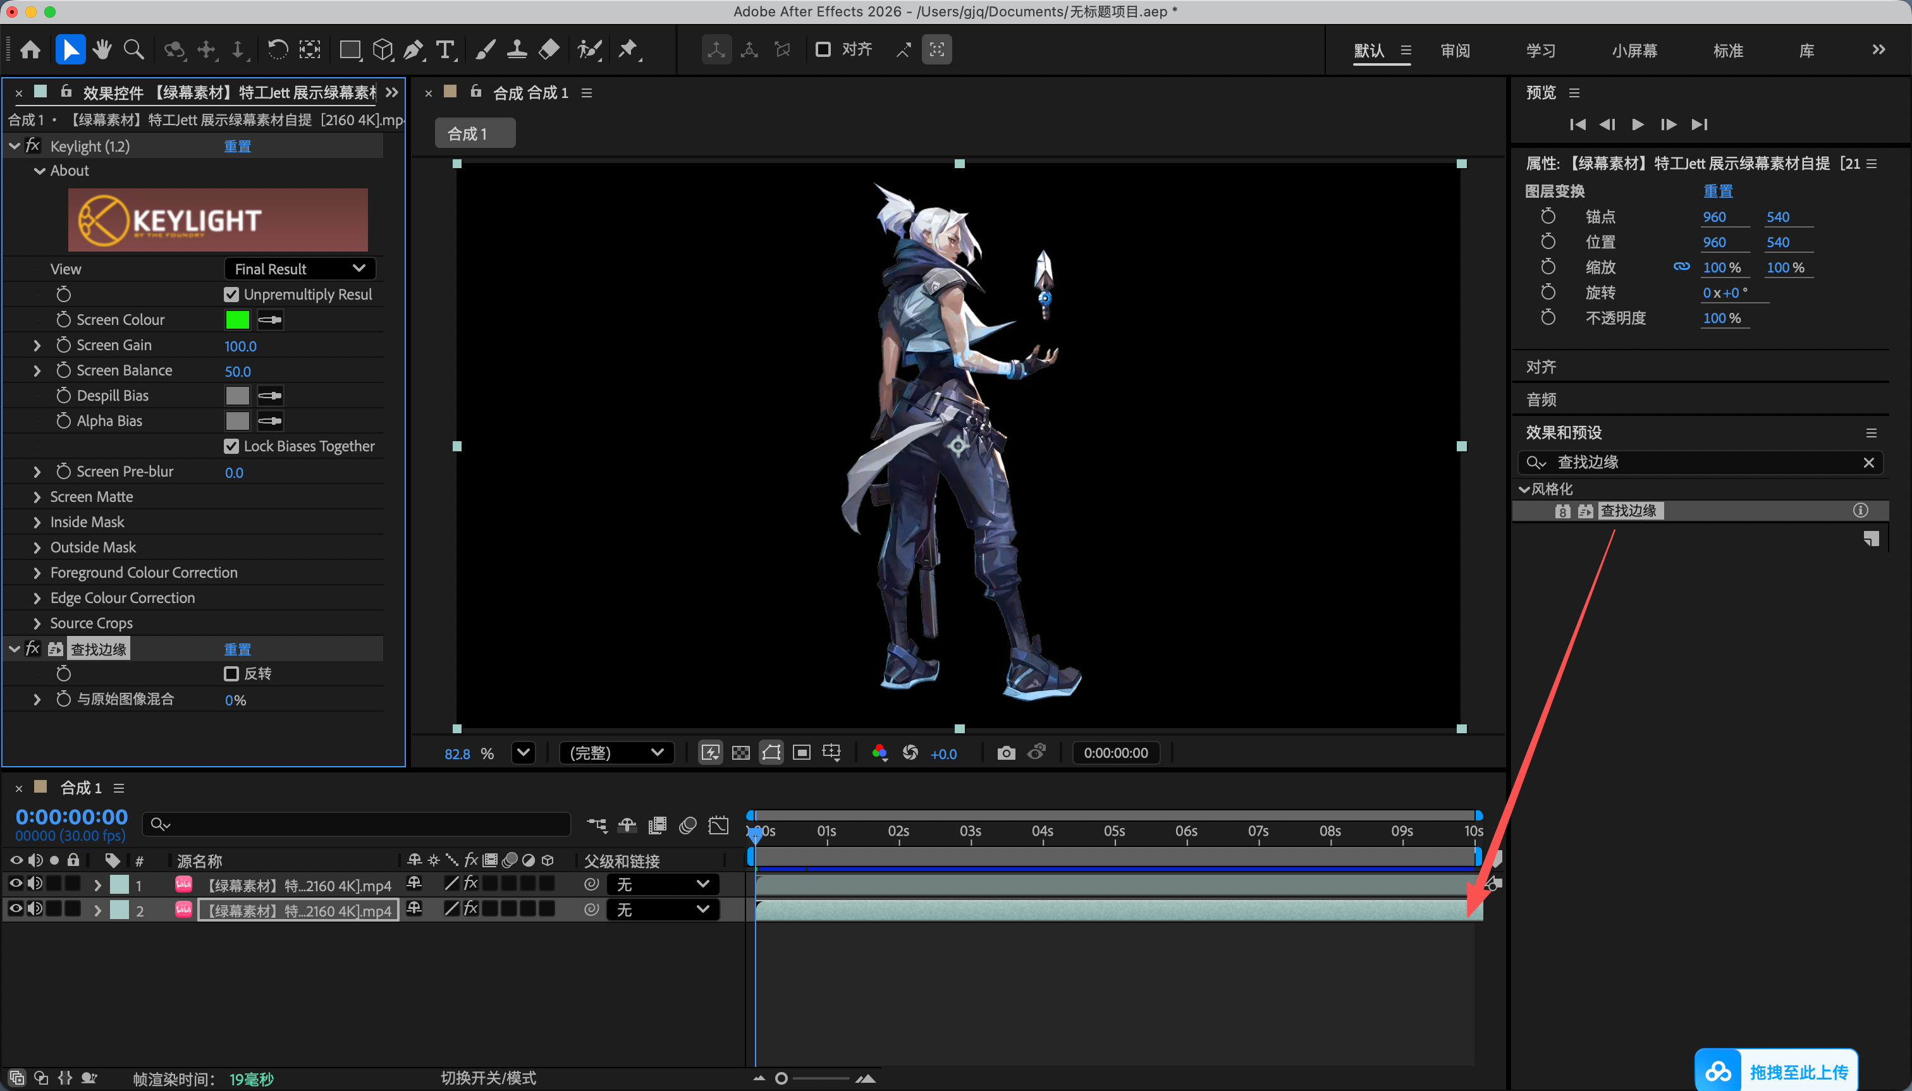This screenshot has height=1091, width=1912.
Task: Enable the 反转 checkbox
Action: 231,674
